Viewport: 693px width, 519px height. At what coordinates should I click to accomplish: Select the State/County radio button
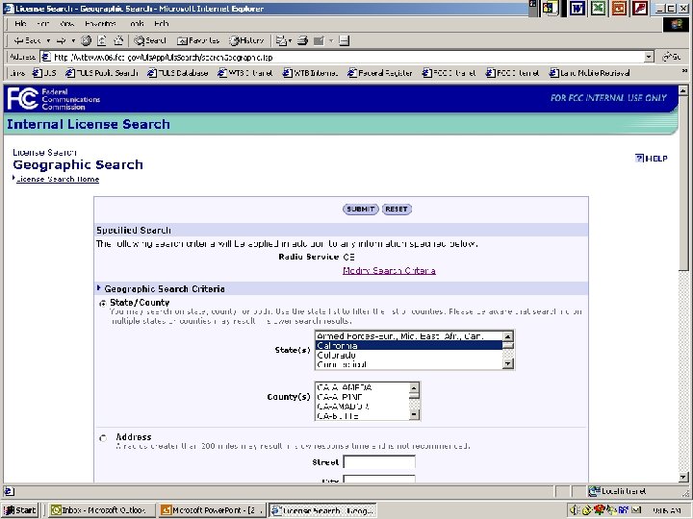point(103,303)
